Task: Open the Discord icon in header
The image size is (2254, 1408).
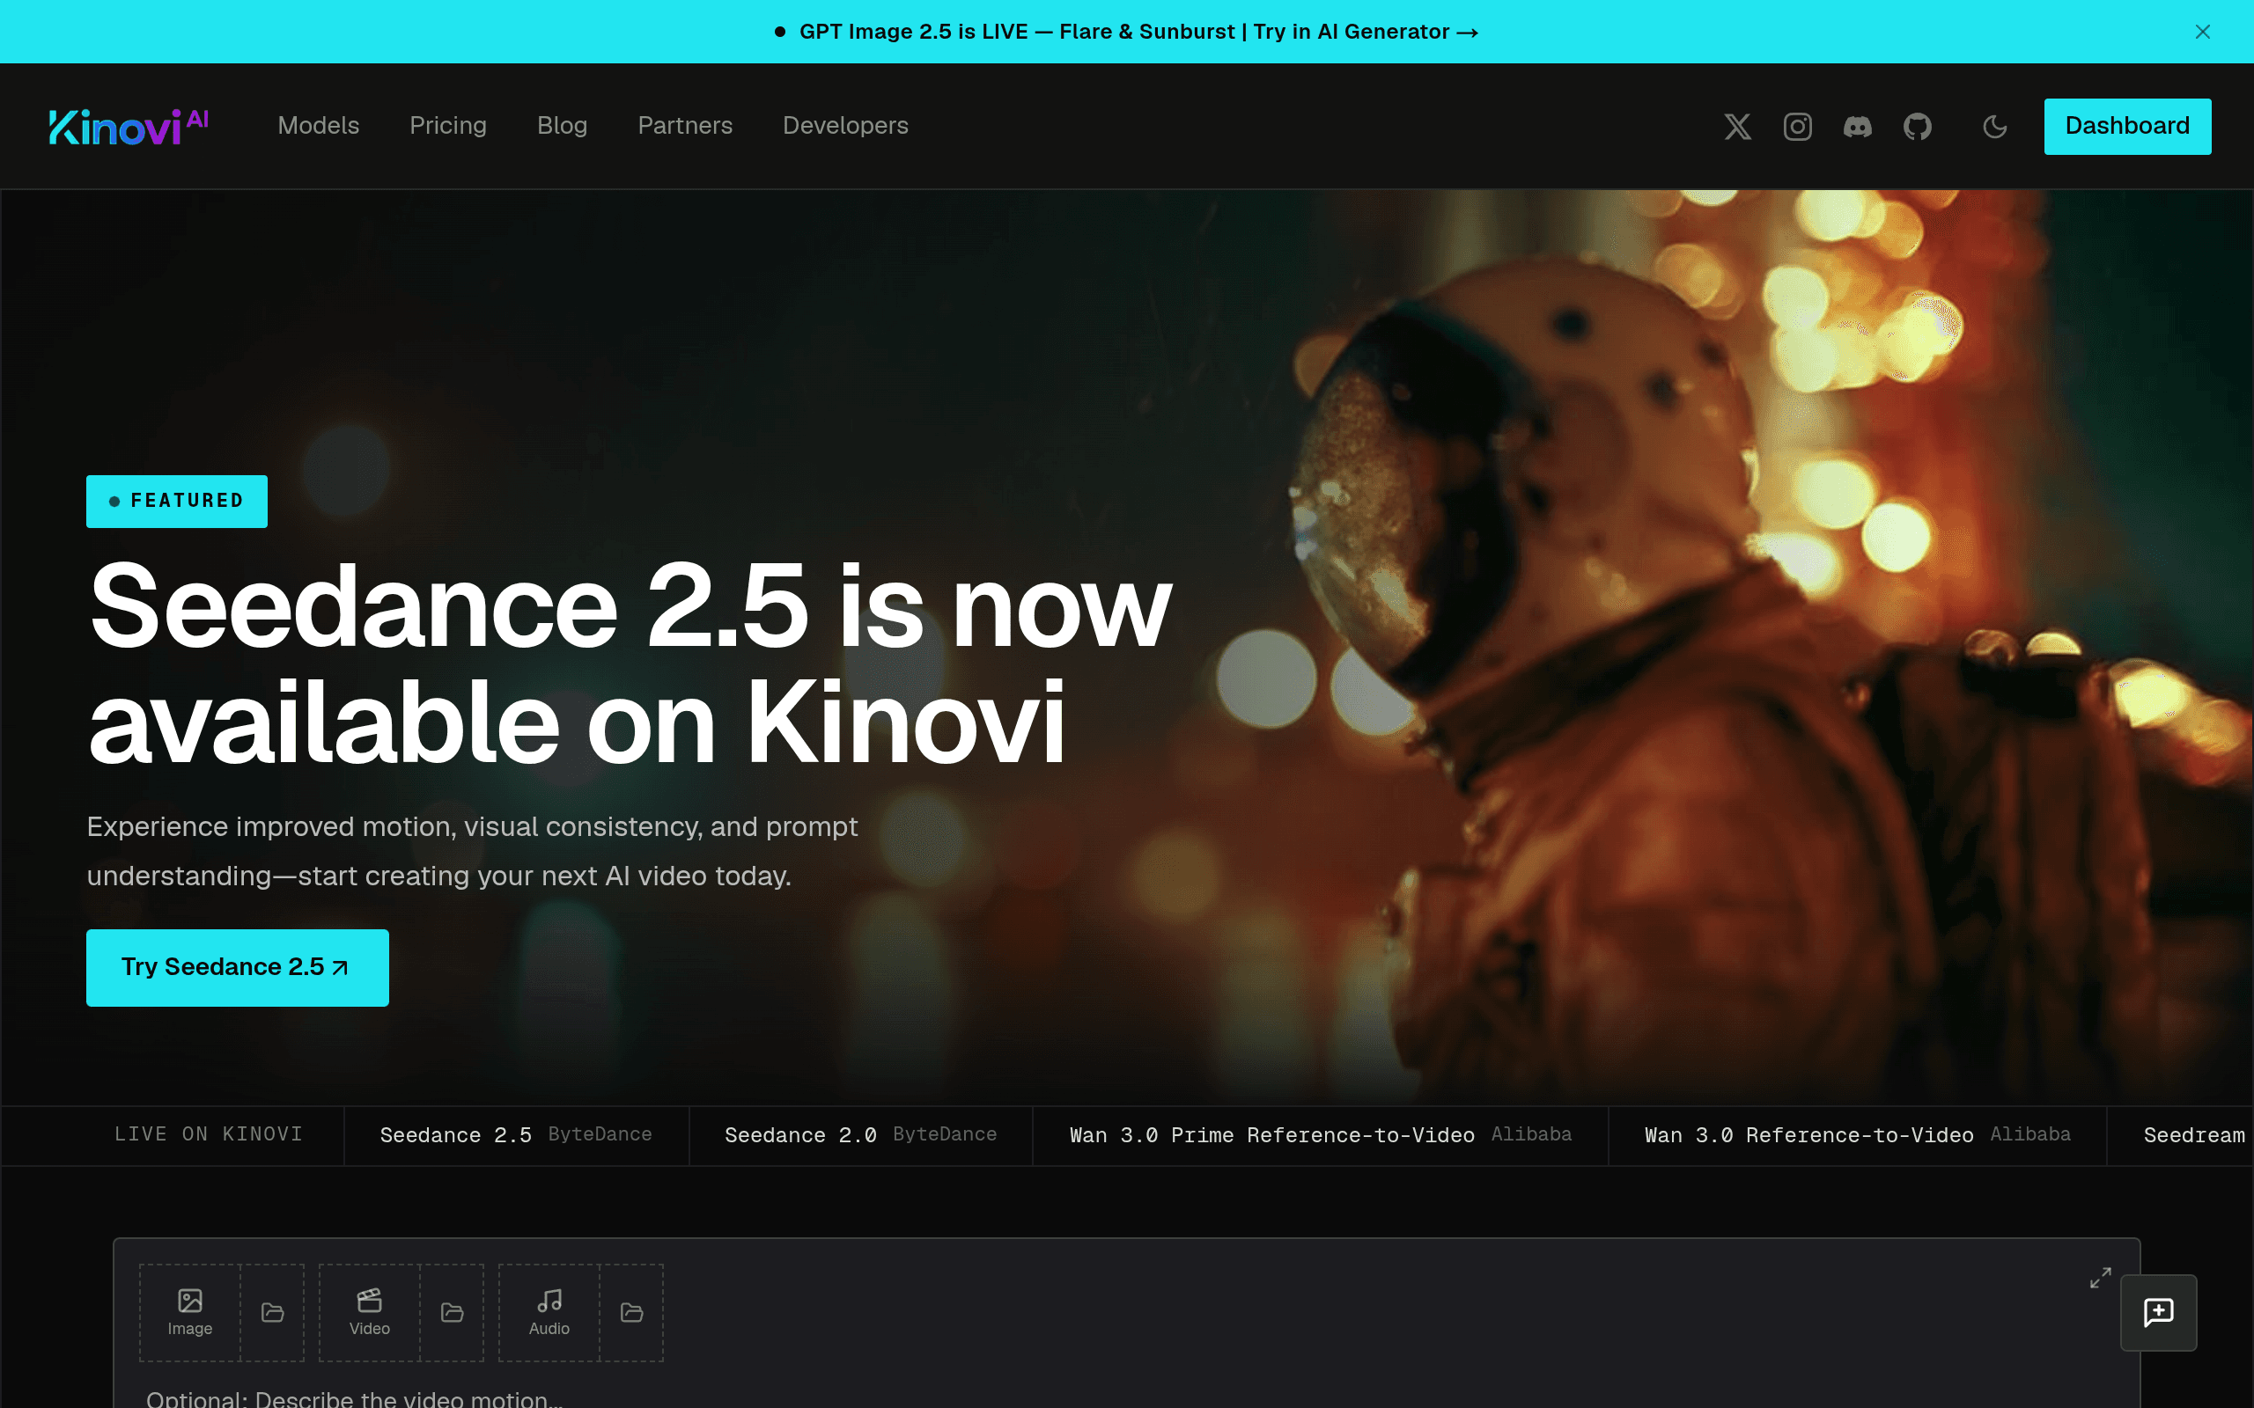Action: click(x=1857, y=127)
